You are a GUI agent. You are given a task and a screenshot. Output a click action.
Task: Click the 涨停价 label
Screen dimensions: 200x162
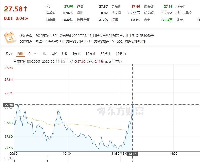tap(181, 6)
